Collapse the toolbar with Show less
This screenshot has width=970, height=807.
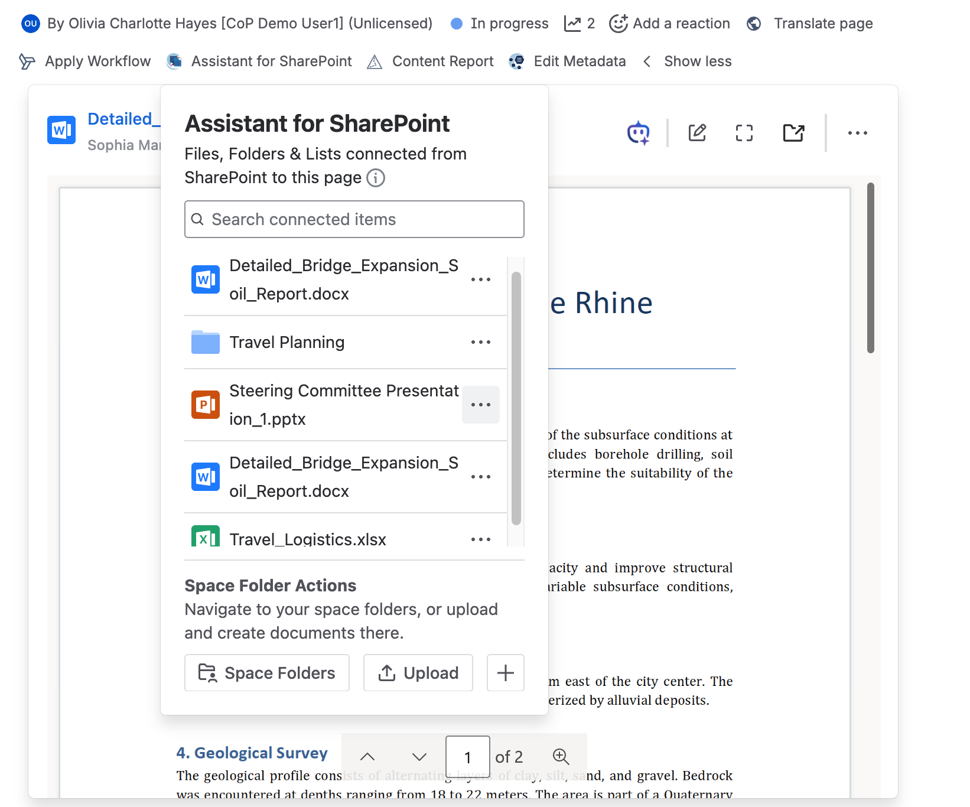point(687,61)
